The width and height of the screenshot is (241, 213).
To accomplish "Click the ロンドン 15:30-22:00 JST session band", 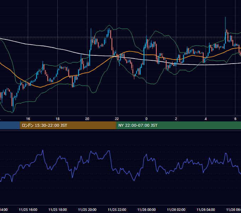I will 68,125.
